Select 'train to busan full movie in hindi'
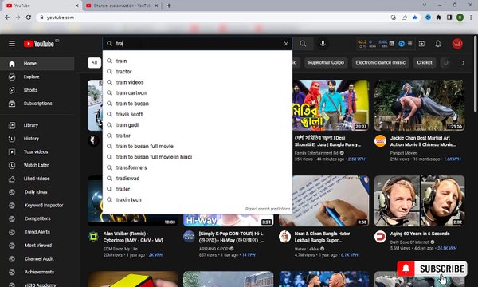The height and width of the screenshot is (287, 478). click(x=198, y=157)
